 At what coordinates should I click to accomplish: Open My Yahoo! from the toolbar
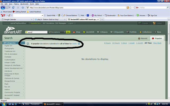pyautogui.click(x=97, y=15)
